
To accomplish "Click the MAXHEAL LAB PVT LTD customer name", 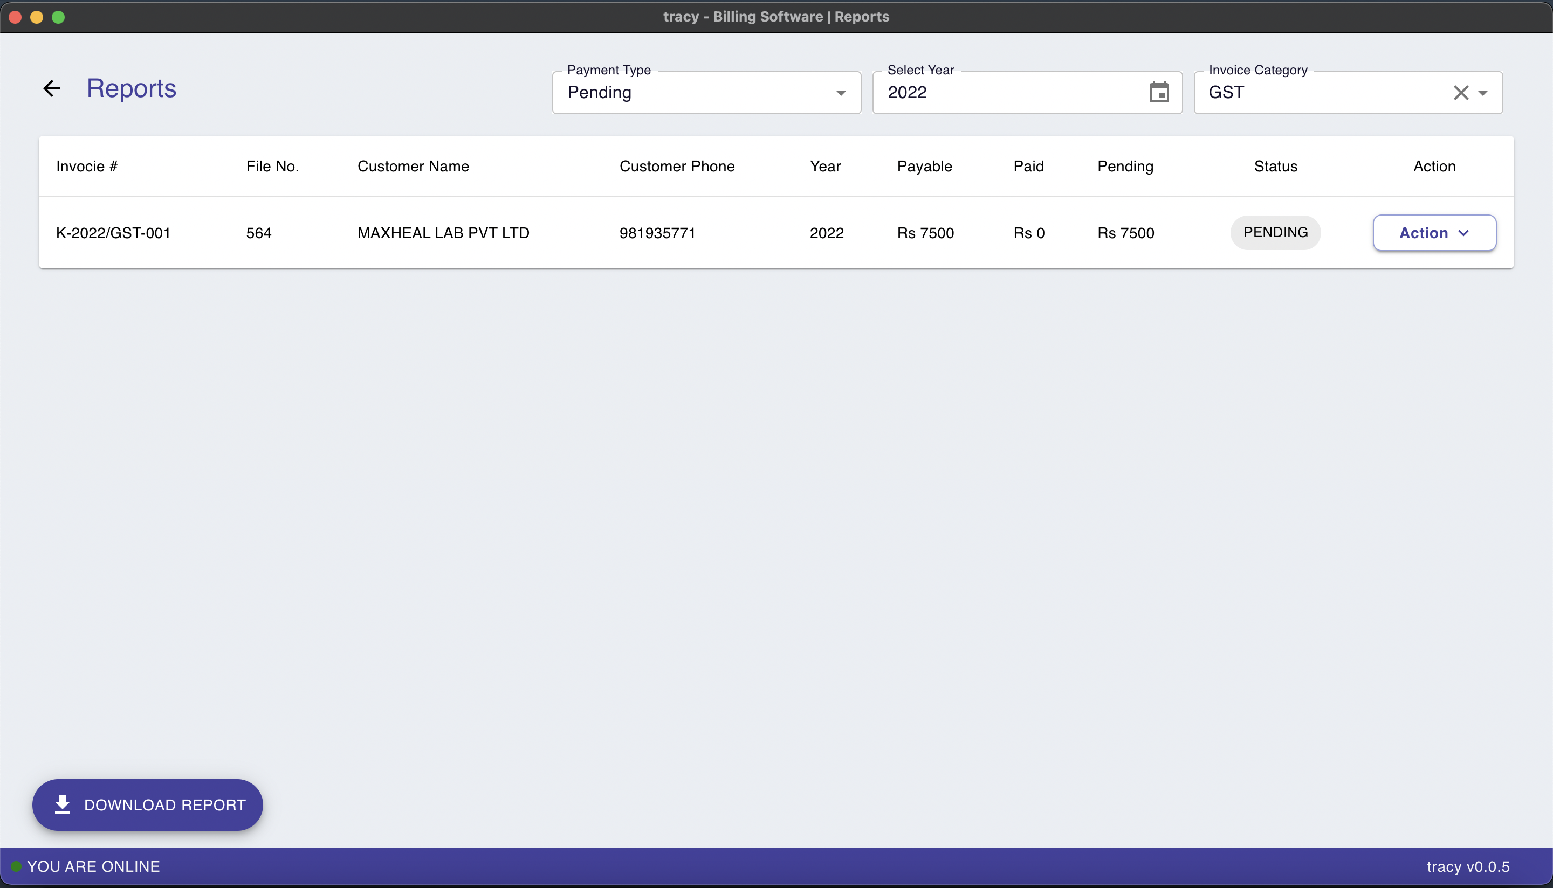I will click(x=443, y=233).
